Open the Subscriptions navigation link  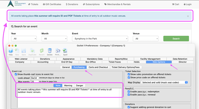click(91, 4)
